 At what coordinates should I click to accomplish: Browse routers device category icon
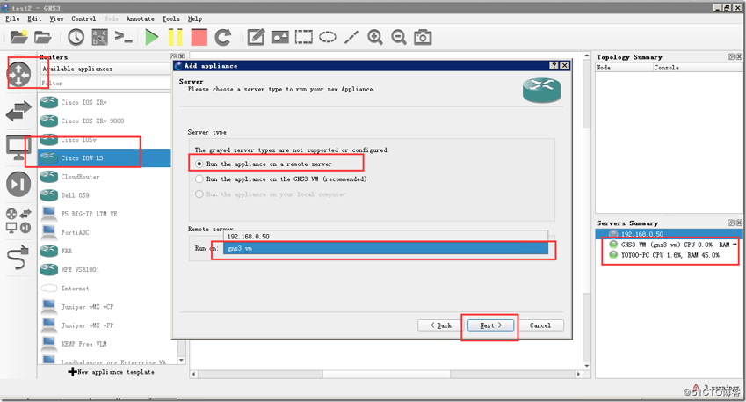tap(18, 75)
